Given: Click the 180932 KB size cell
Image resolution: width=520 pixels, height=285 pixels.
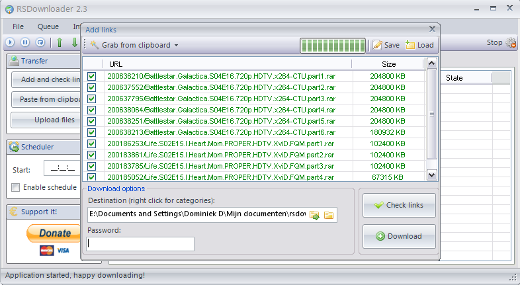Looking at the screenshot, I should 387,132.
